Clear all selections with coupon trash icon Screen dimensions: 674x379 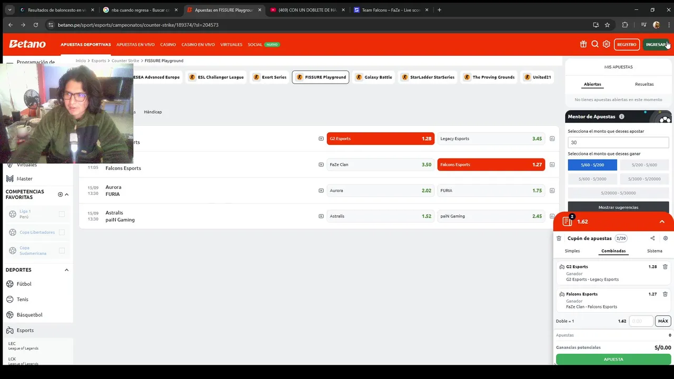(559, 238)
